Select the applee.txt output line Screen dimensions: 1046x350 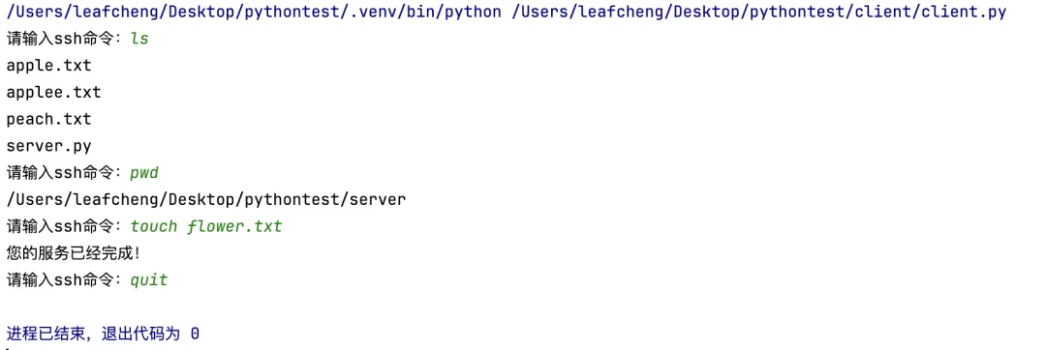(53, 93)
